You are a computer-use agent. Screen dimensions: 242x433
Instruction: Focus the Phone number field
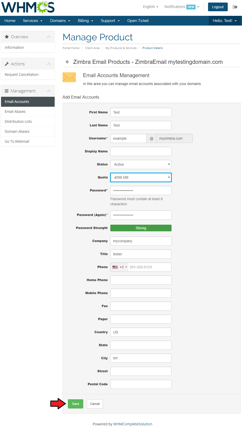coord(150,267)
